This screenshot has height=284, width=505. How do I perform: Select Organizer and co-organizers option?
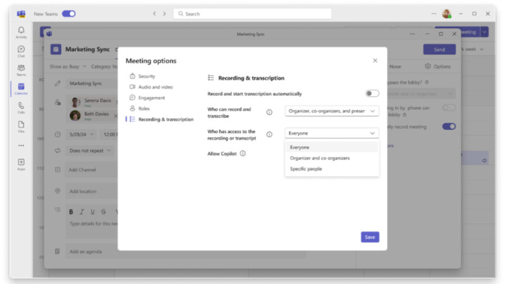[332, 158]
